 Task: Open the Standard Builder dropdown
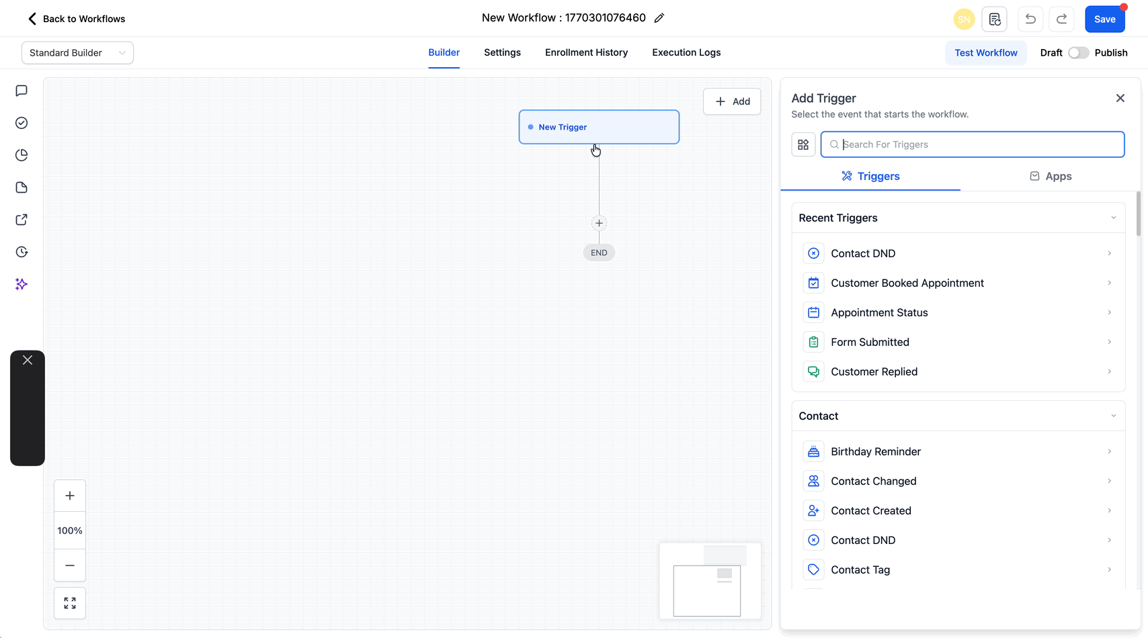pyautogui.click(x=77, y=53)
